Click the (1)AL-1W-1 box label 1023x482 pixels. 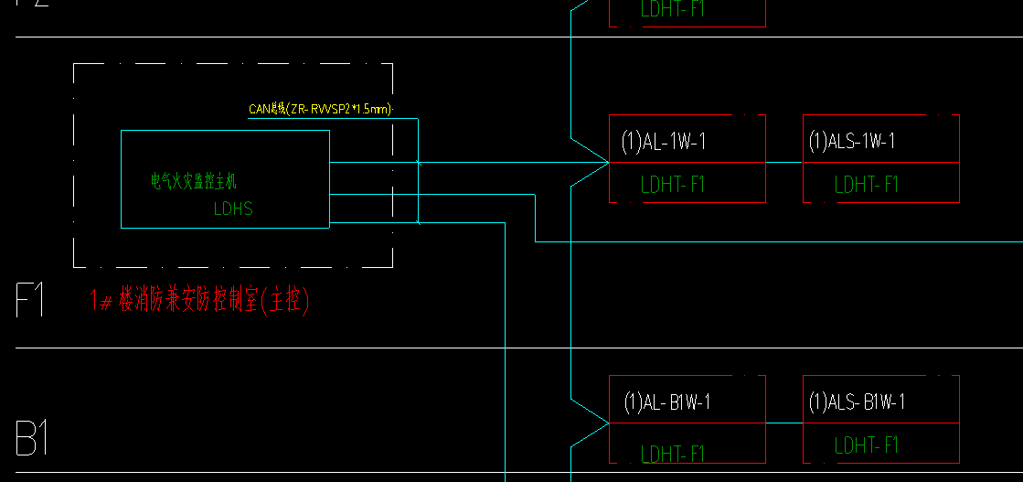(664, 141)
